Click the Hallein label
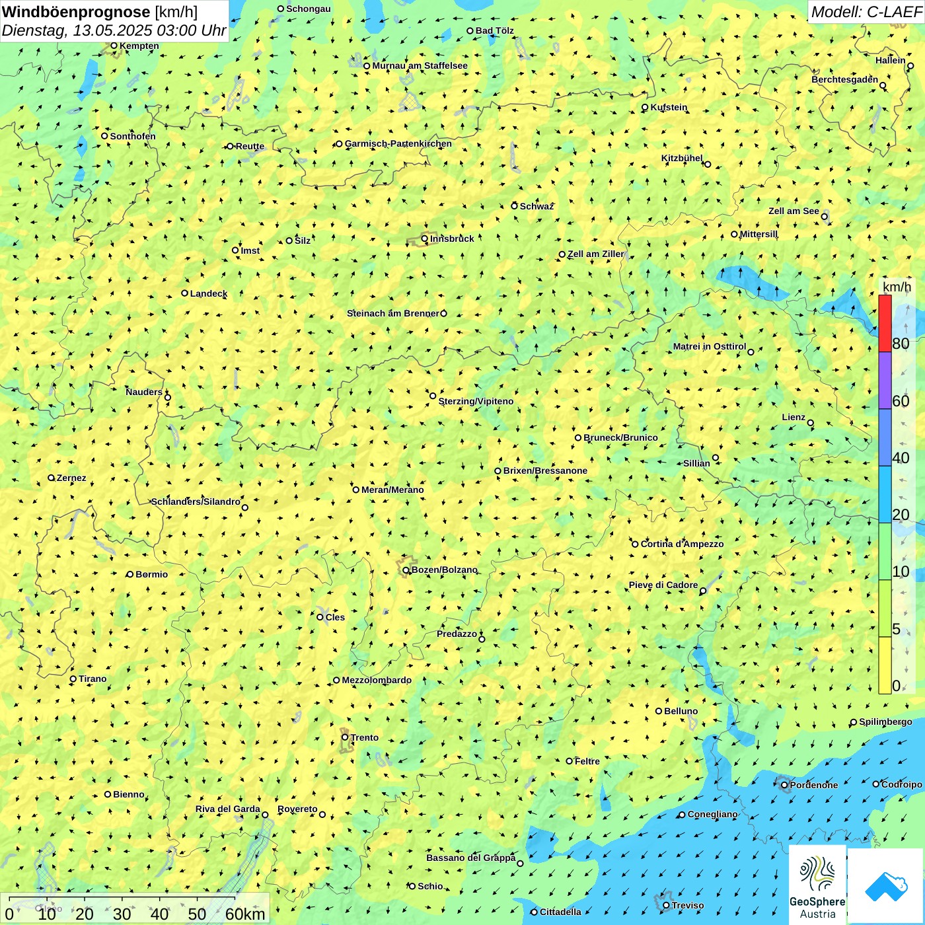This screenshot has width=925, height=925. (x=891, y=60)
